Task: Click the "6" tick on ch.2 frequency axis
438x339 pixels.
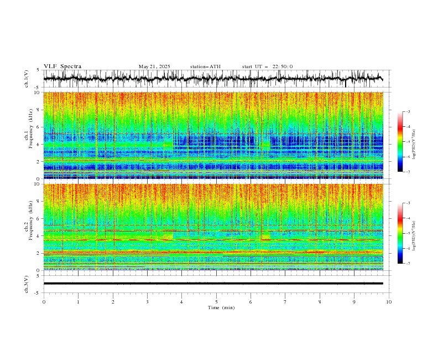Action: (38, 219)
